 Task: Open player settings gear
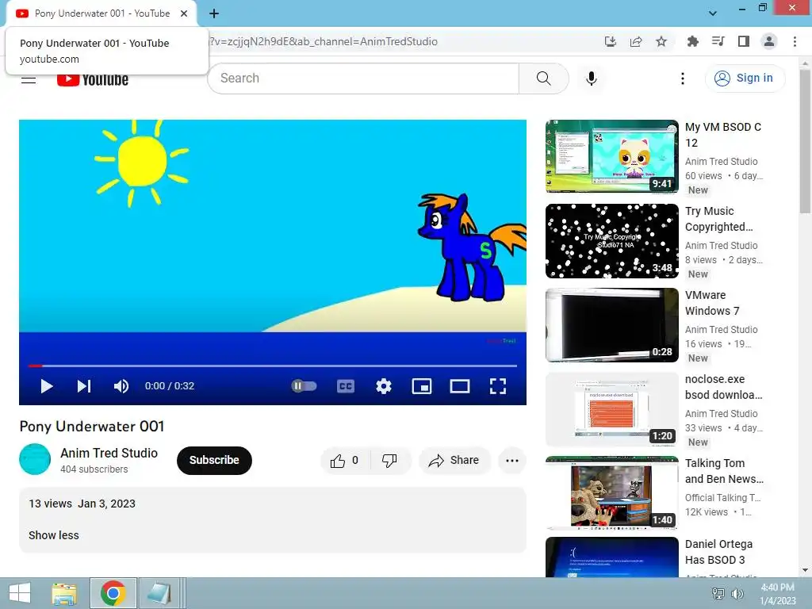click(x=384, y=386)
